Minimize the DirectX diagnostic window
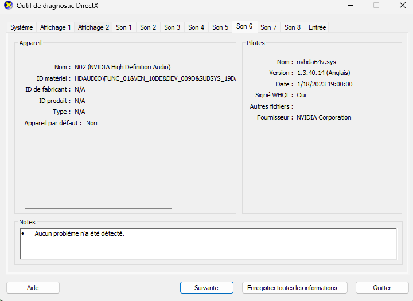The width and height of the screenshot is (413, 301). pos(350,5)
